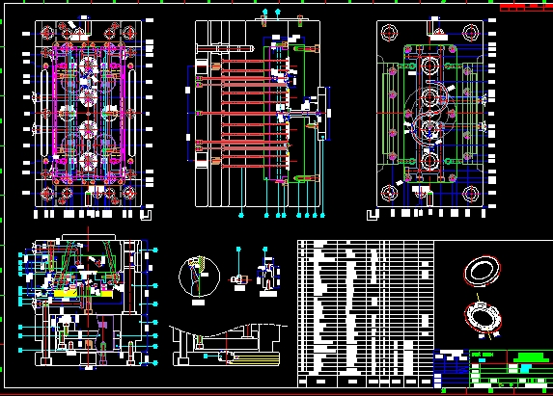Click the red revision block in top-right corner
This screenshot has height=396, width=553.
[526, 8]
